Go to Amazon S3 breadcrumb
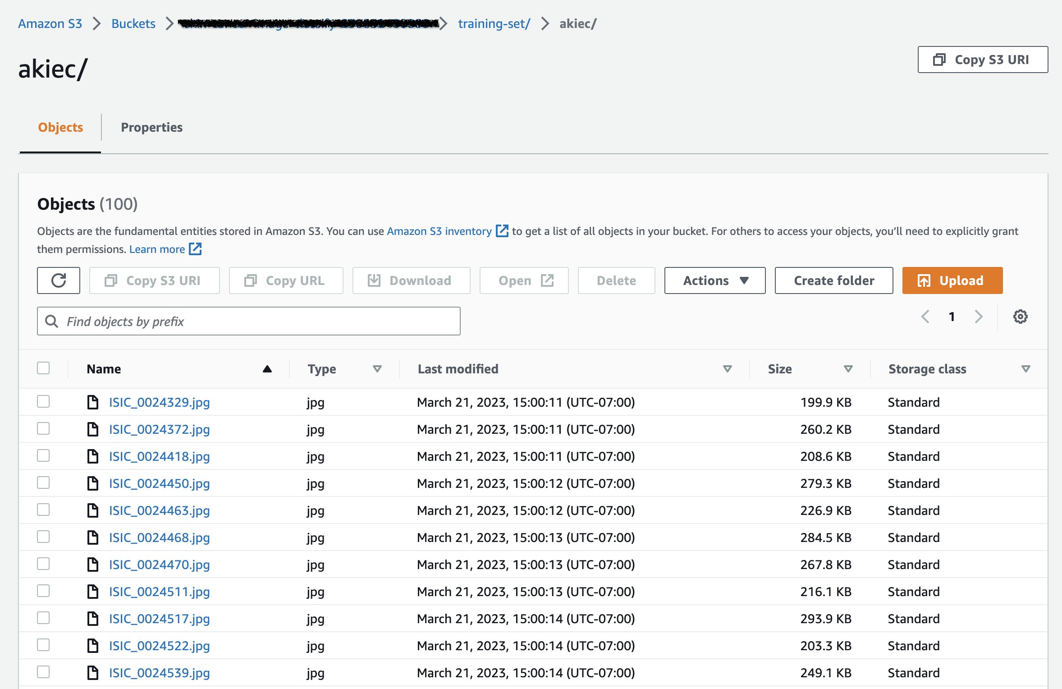Viewport: 1062px width, 689px height. pos(50,23)
